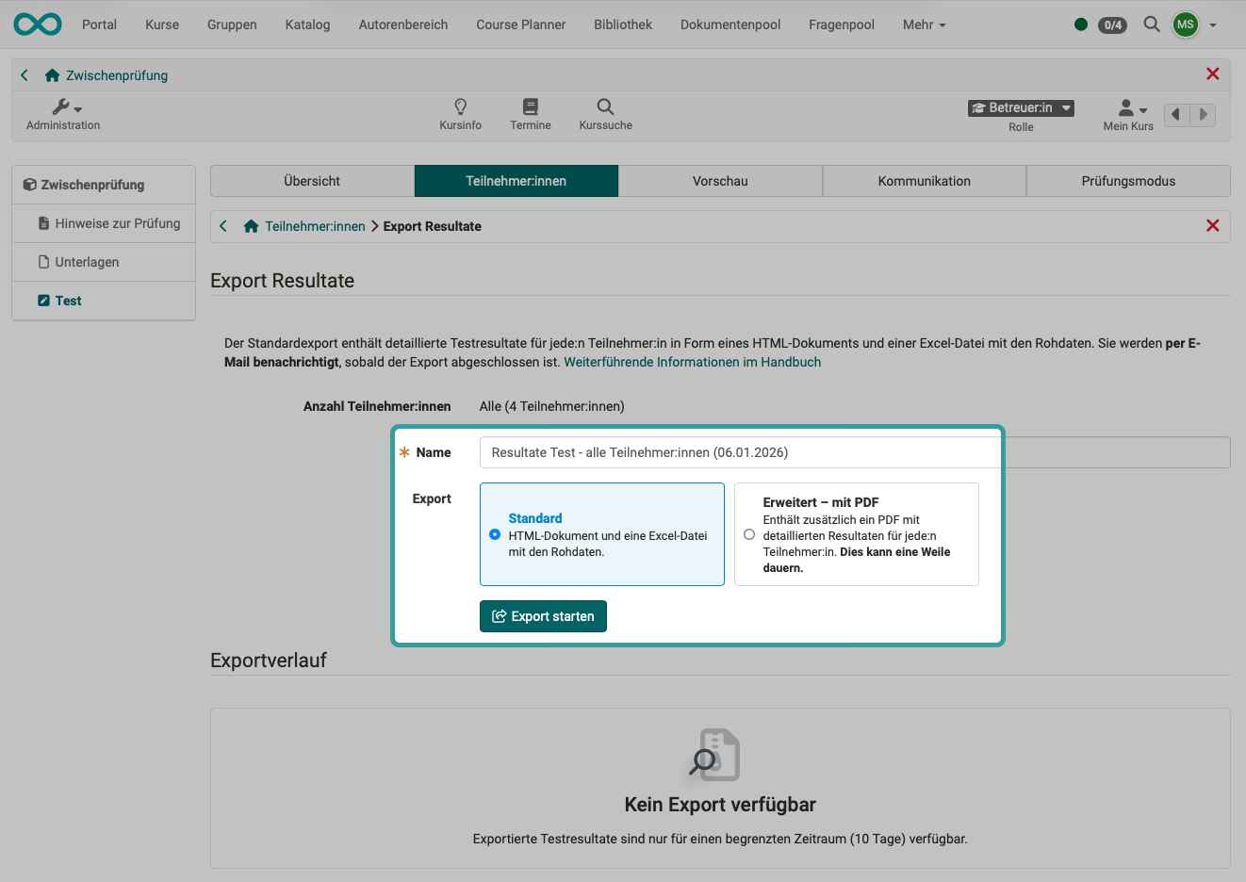This screenshot has height=882, width=1246.
Task: Navigate forward with the right arrow icon
Action: (x=1203, y=114)
